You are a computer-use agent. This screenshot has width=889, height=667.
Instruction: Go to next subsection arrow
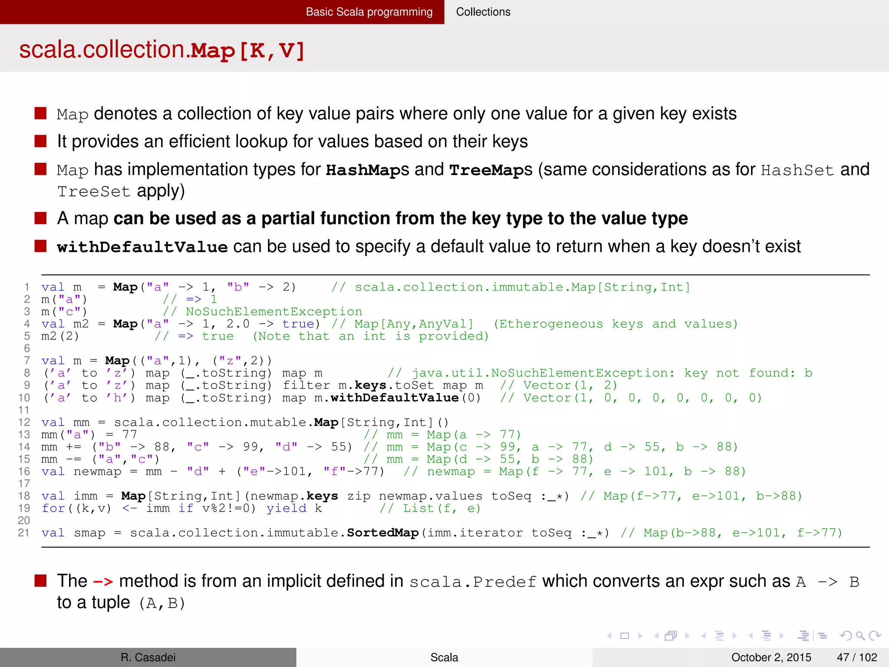pos(734,636)
